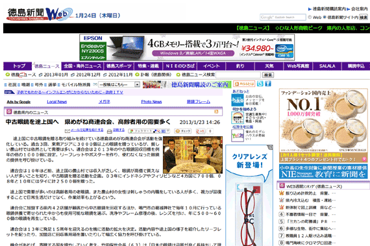Click the 何かを始めよう thumbnail image
This screenshot has height=246, width=370.
coord(238,117)
